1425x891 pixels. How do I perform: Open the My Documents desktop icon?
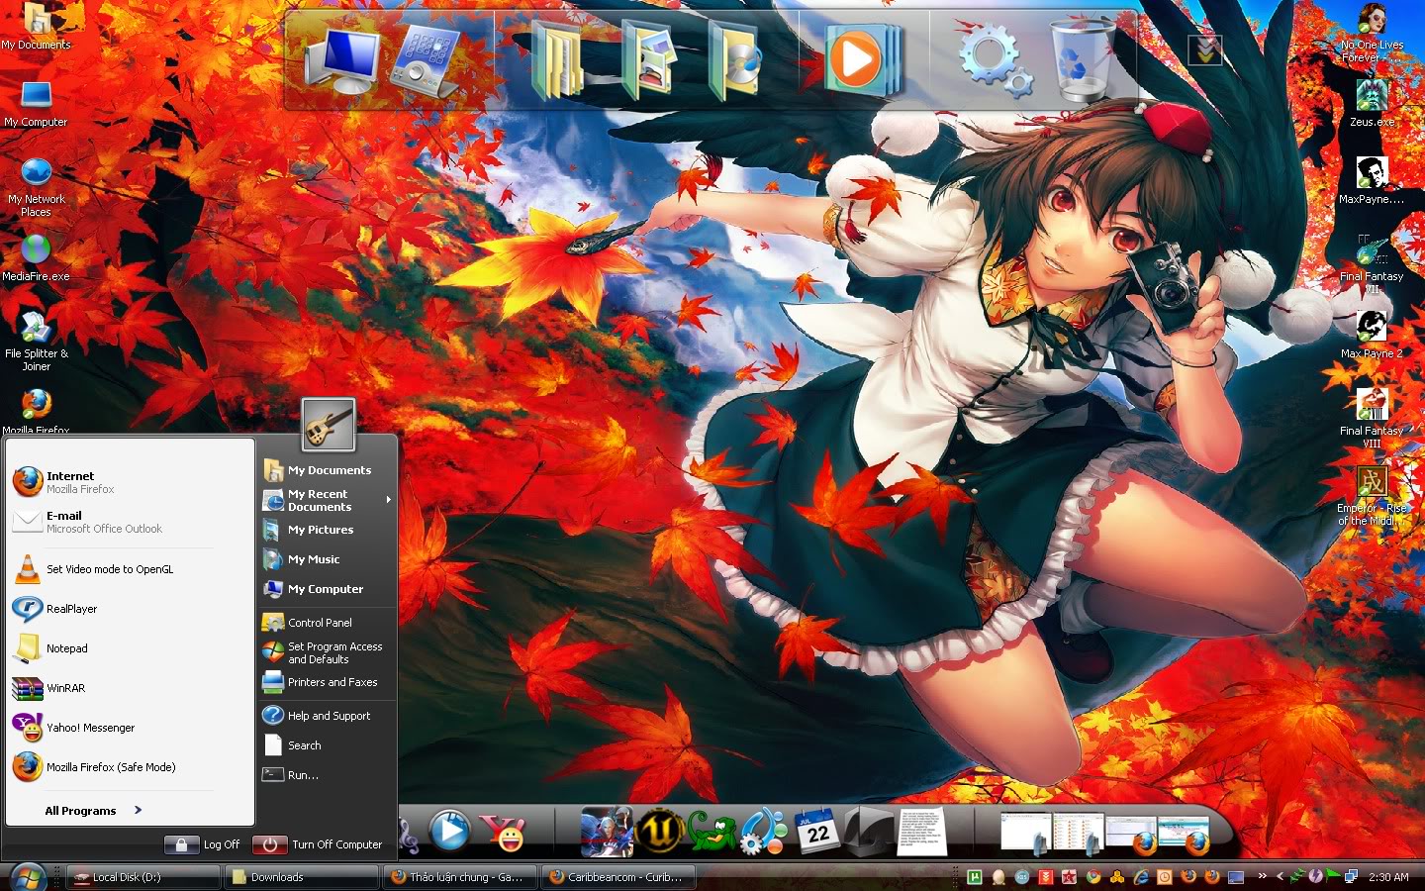click(36, 27)
